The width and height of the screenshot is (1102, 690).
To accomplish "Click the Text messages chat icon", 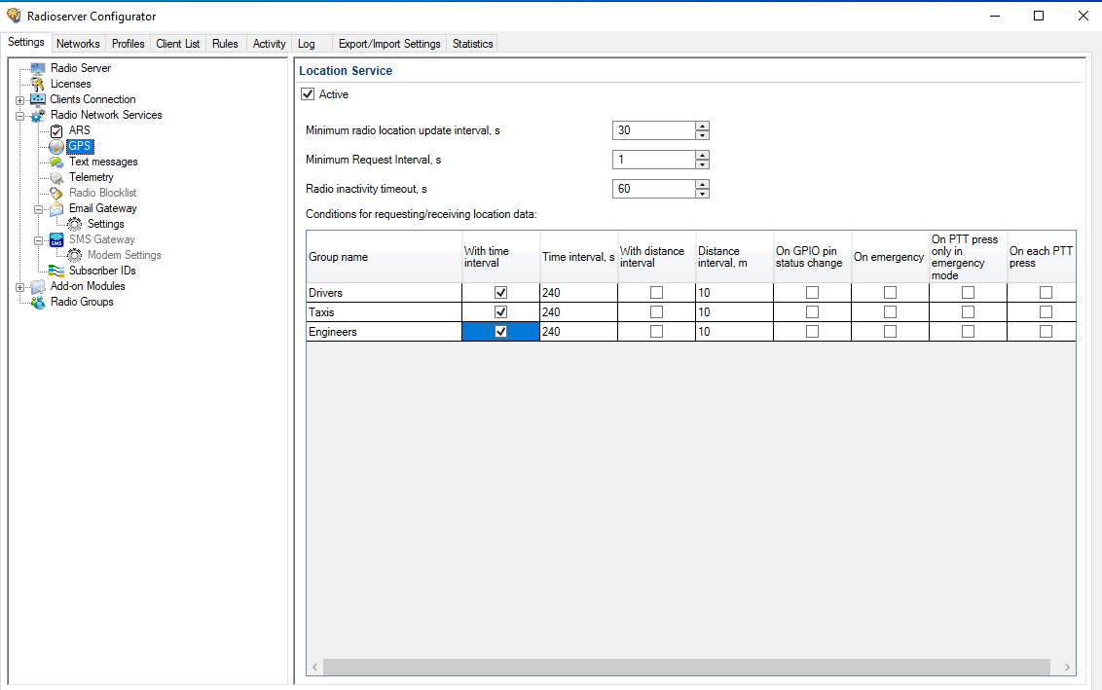I will (x=56, y=163).
